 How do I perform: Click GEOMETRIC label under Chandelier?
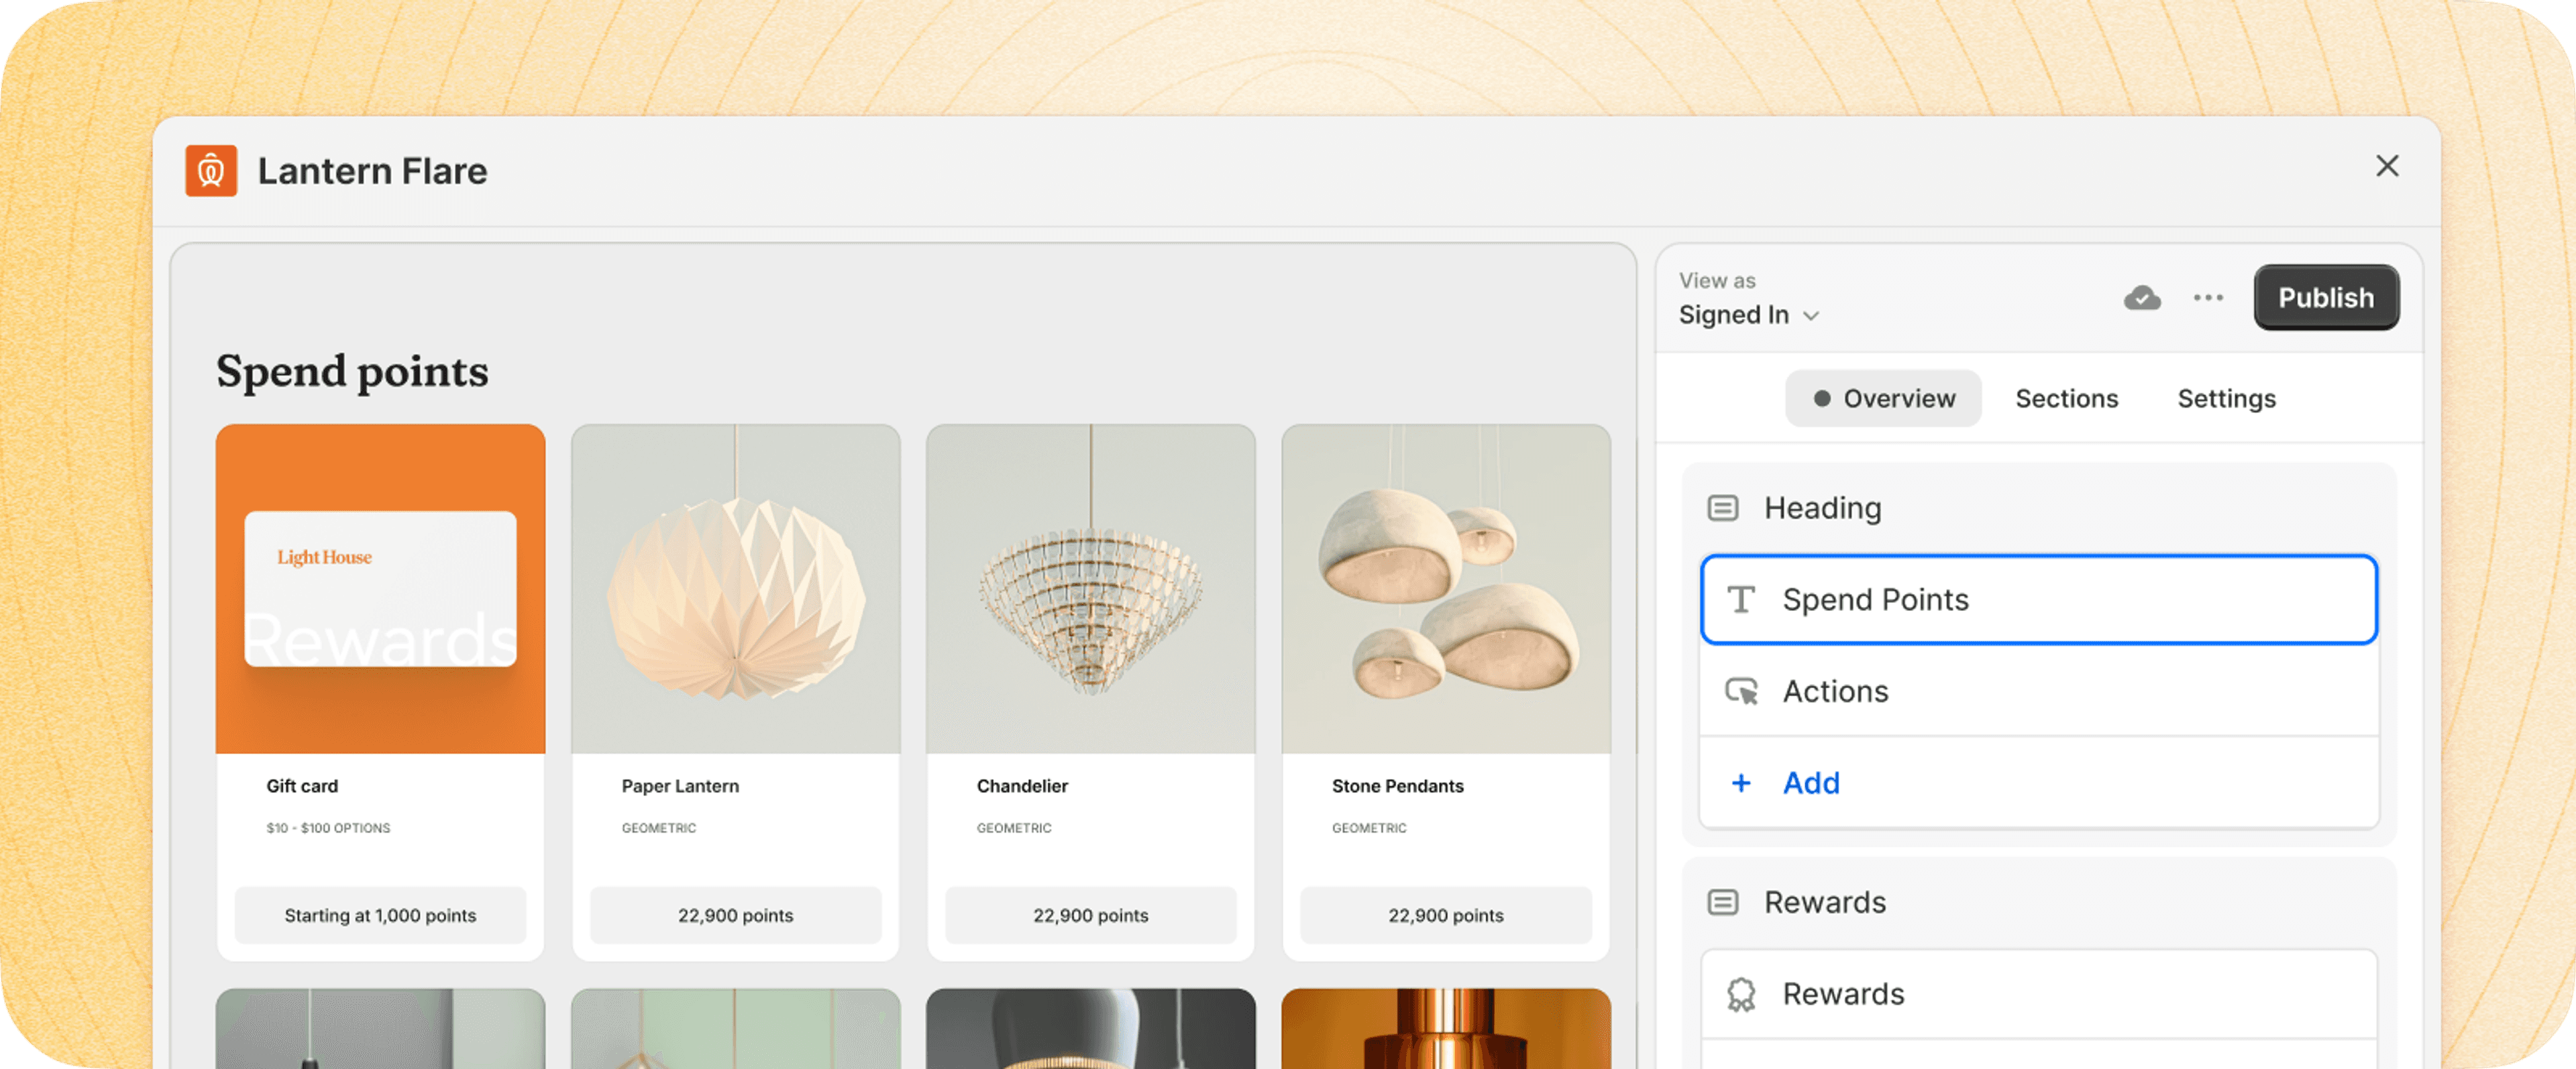point(1013,828)
